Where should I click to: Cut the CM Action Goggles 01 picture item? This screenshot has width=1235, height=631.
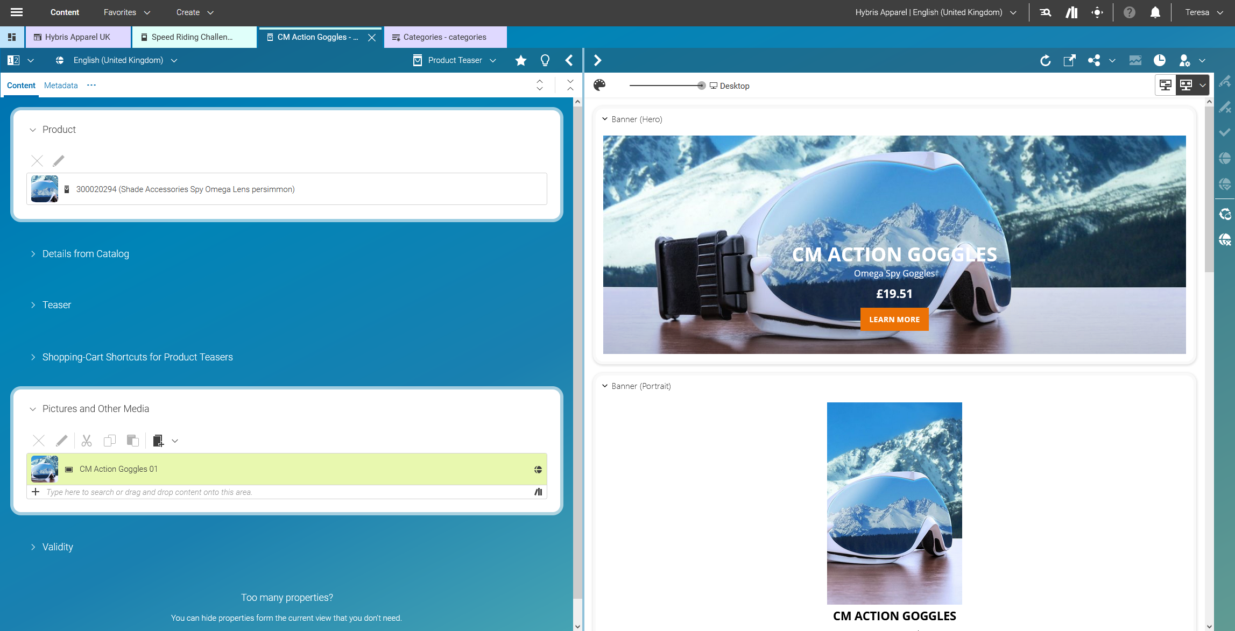click(x=86, y=441)
